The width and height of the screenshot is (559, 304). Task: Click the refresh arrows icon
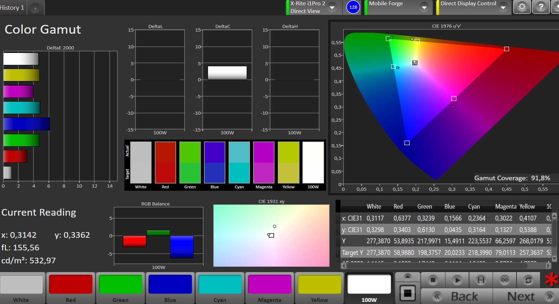pos(528,280)
